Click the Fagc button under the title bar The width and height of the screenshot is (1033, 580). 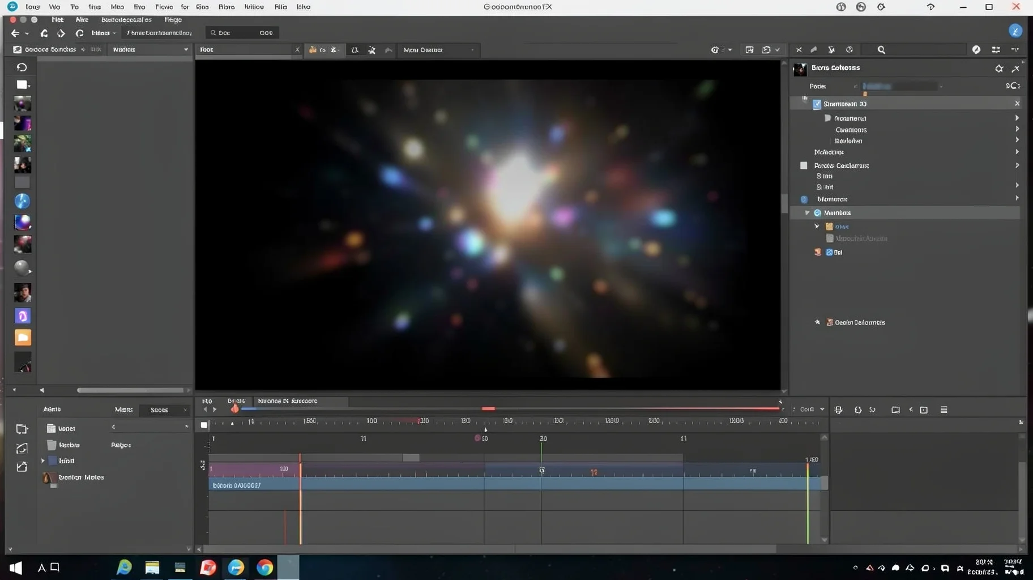173,20
